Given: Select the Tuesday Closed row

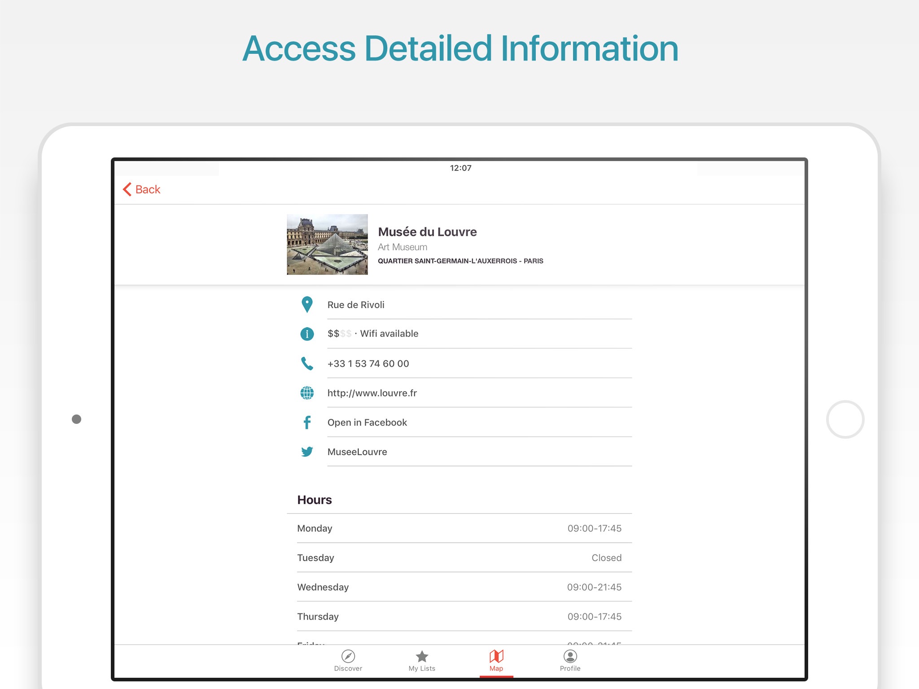Looking at the screenshot, I should pos(459,558).
